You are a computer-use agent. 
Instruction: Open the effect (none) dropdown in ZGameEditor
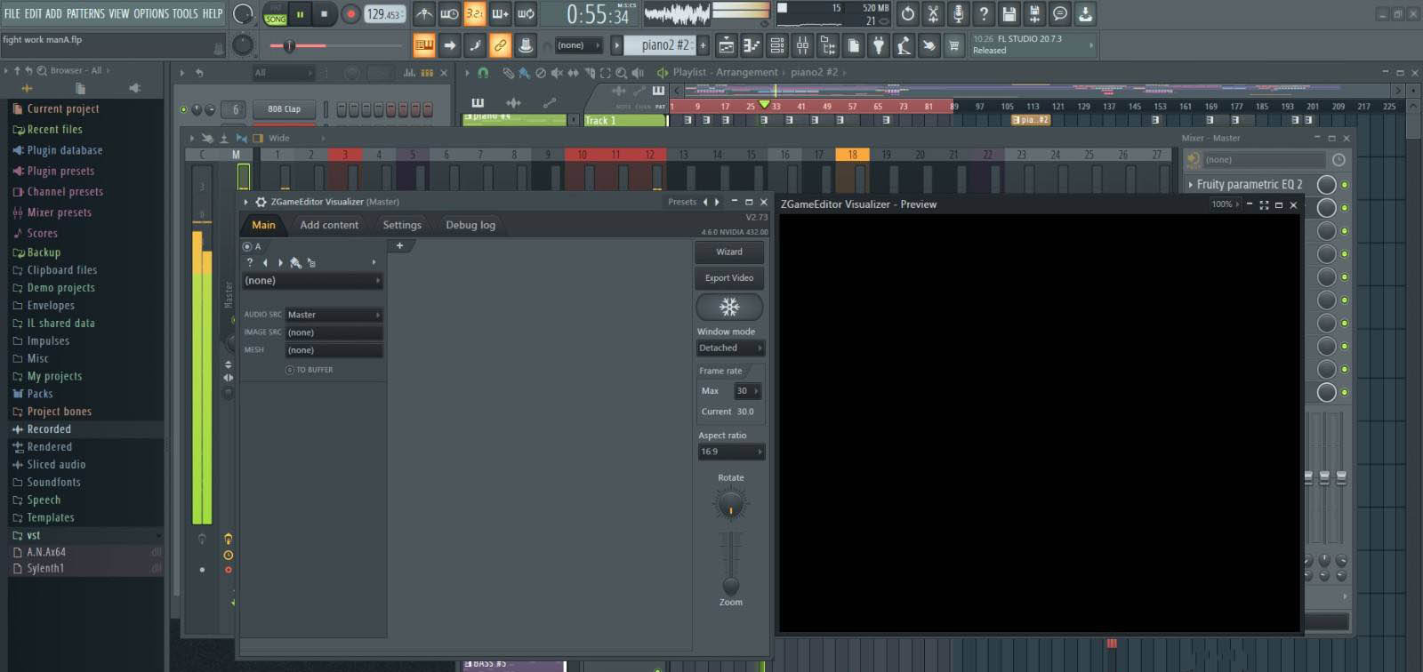pos(312,281)
